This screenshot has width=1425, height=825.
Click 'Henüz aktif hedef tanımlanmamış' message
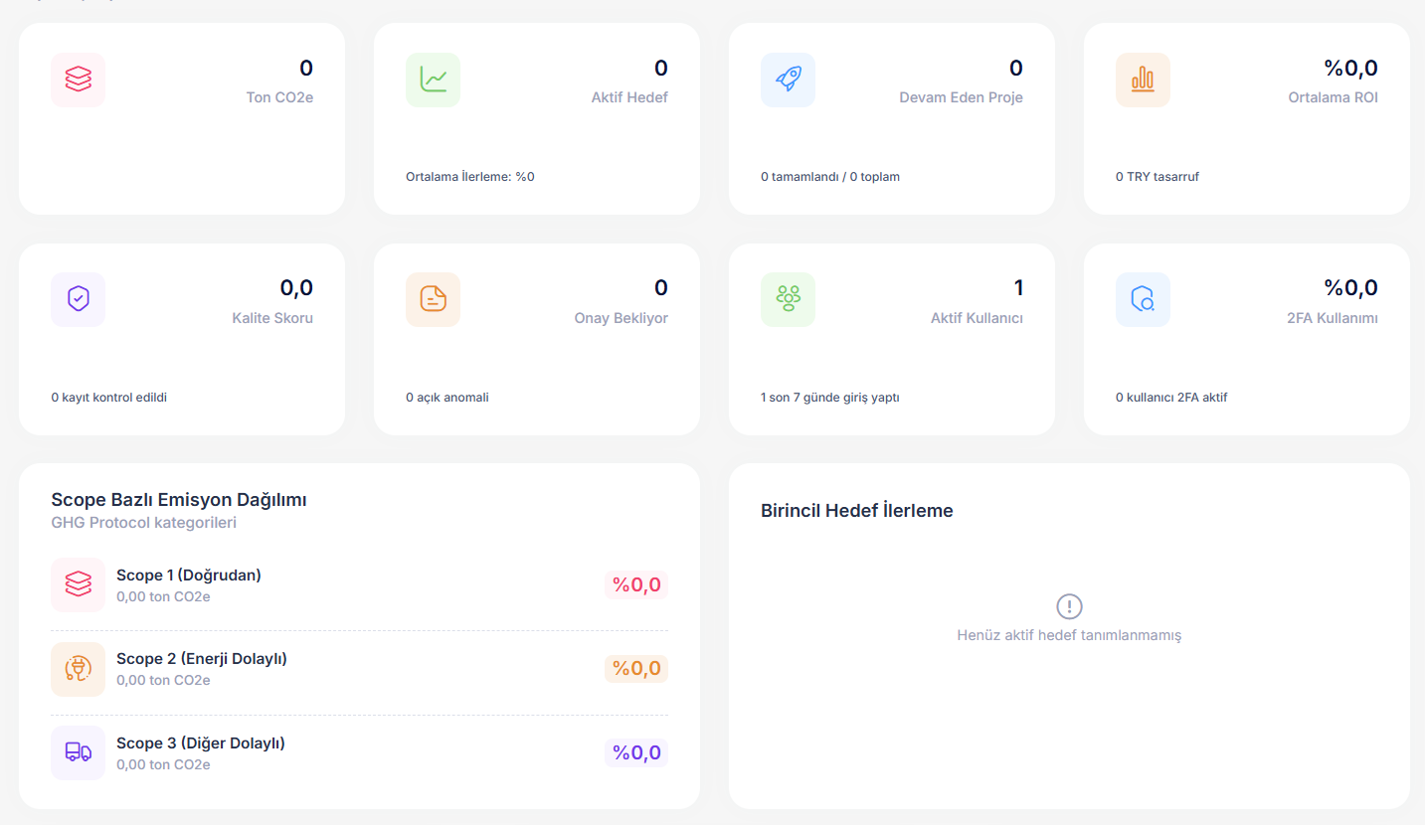pyautogui.click(x=1069, y=635)
